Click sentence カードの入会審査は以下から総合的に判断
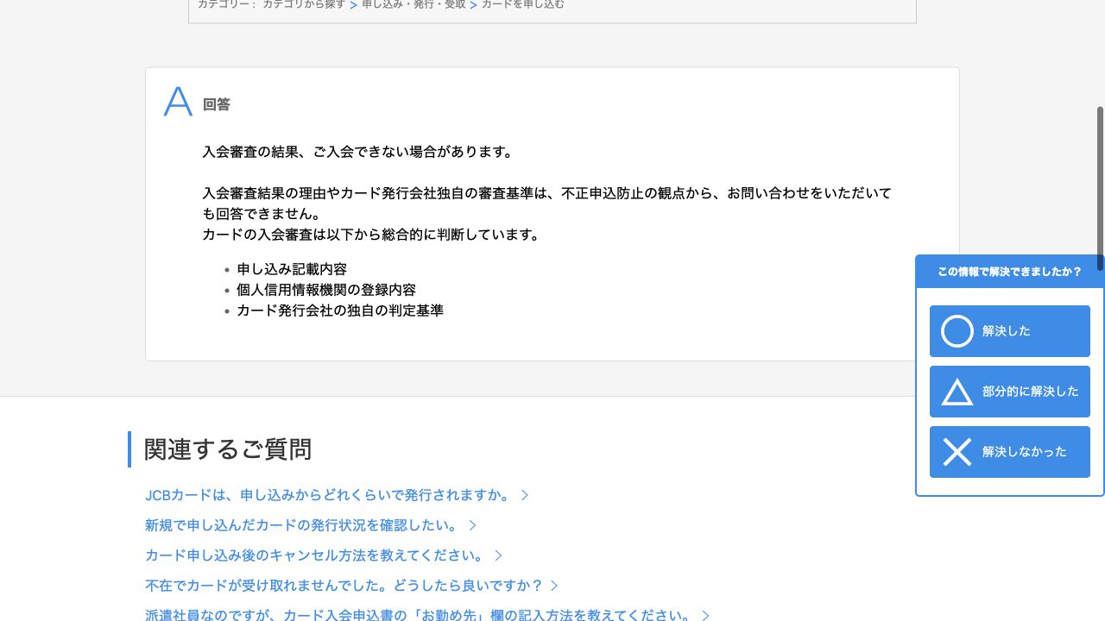Image resolution: width=1105 pixels, height=621 pixels. point(372,235)
